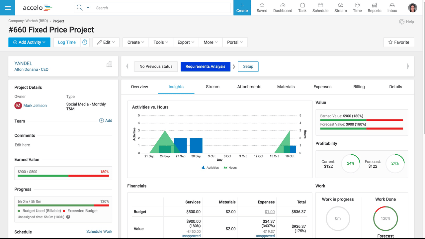The image size is (425, 239).
Task: Switch to the Overview tab
Action: [x=139, y=87]
